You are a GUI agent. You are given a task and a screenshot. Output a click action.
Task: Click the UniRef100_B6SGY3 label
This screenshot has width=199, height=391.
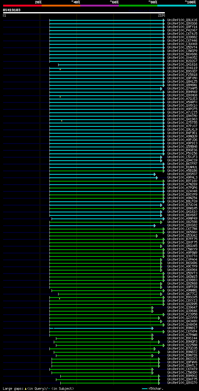(x=182, y=359)
